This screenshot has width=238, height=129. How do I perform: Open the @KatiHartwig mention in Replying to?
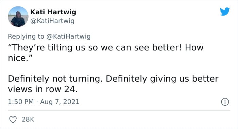(x=68, y=37)
